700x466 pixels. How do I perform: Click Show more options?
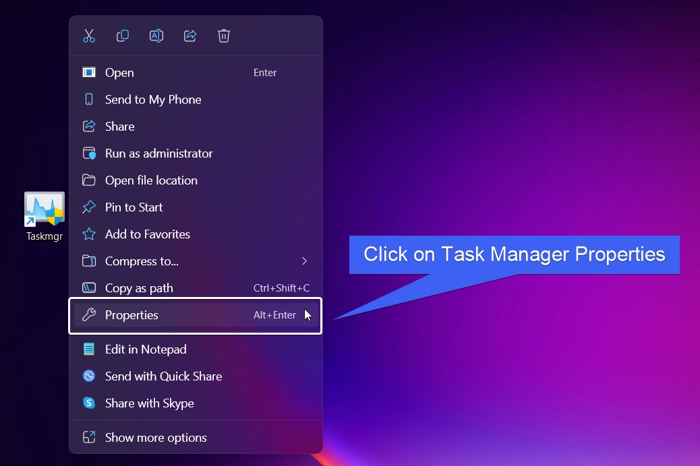pos(196,438)
